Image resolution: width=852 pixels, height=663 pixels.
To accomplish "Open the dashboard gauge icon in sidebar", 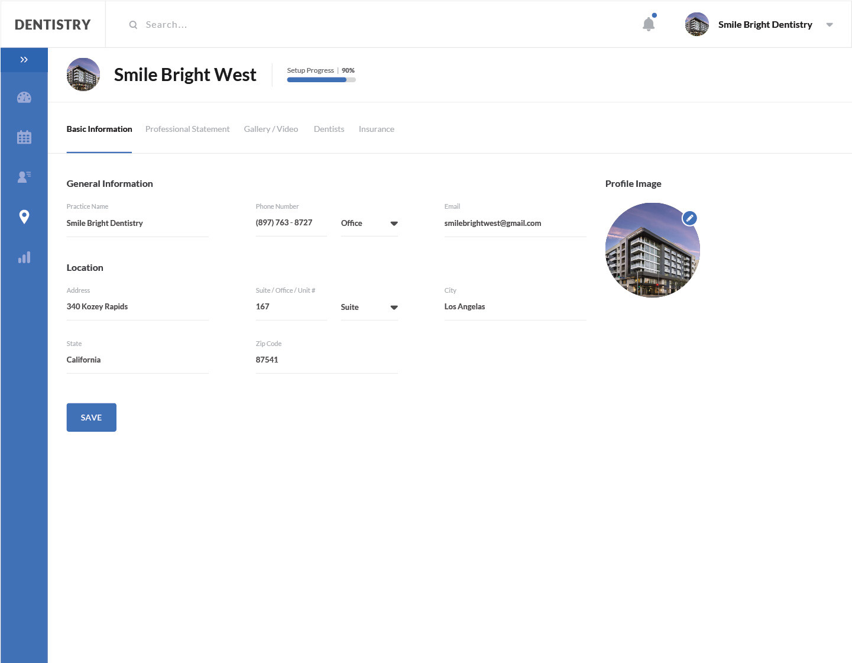I will [x=24, y=98].
